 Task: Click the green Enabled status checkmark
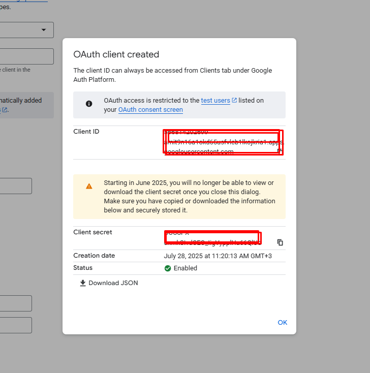click(168, 268)
